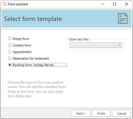Pick the Appointment template option

[x=10, y=52]
